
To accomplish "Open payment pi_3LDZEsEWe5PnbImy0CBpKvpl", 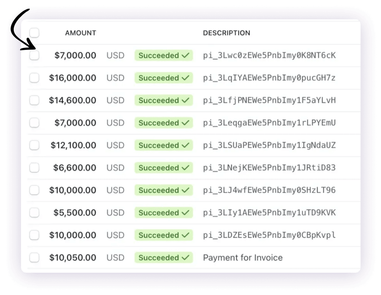I will (x=269, y=235).
